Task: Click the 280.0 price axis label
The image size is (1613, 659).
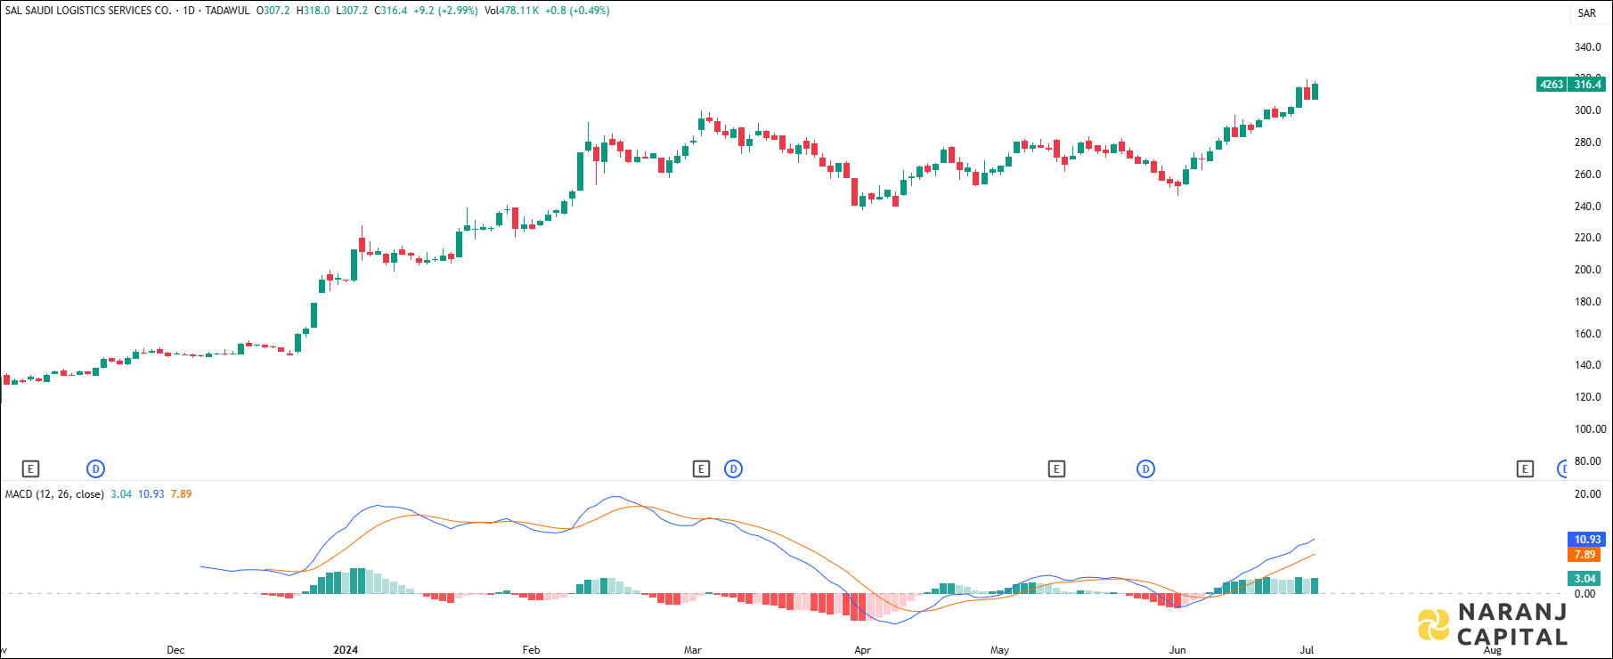Action: [x=1587, y=142]
